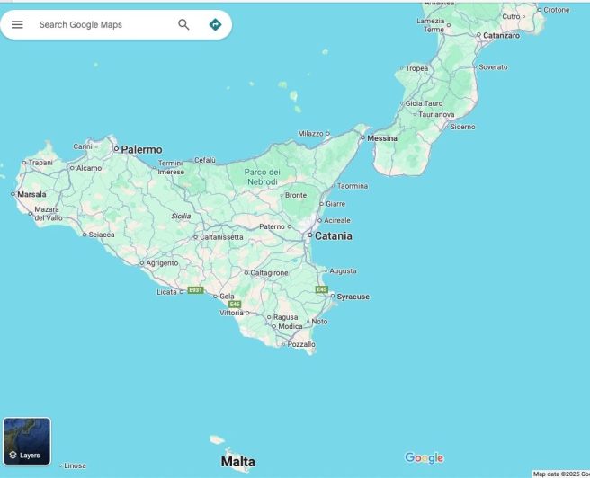Click the E45 road shield near Gela
This screenshot has height=478, width=590.
point(234,305)
